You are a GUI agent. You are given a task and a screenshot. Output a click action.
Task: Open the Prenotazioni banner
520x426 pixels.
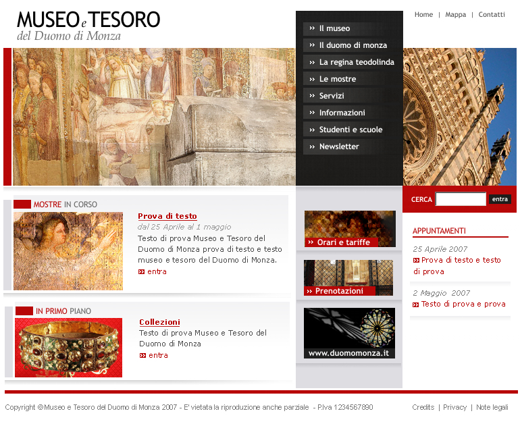coord(348,278)
